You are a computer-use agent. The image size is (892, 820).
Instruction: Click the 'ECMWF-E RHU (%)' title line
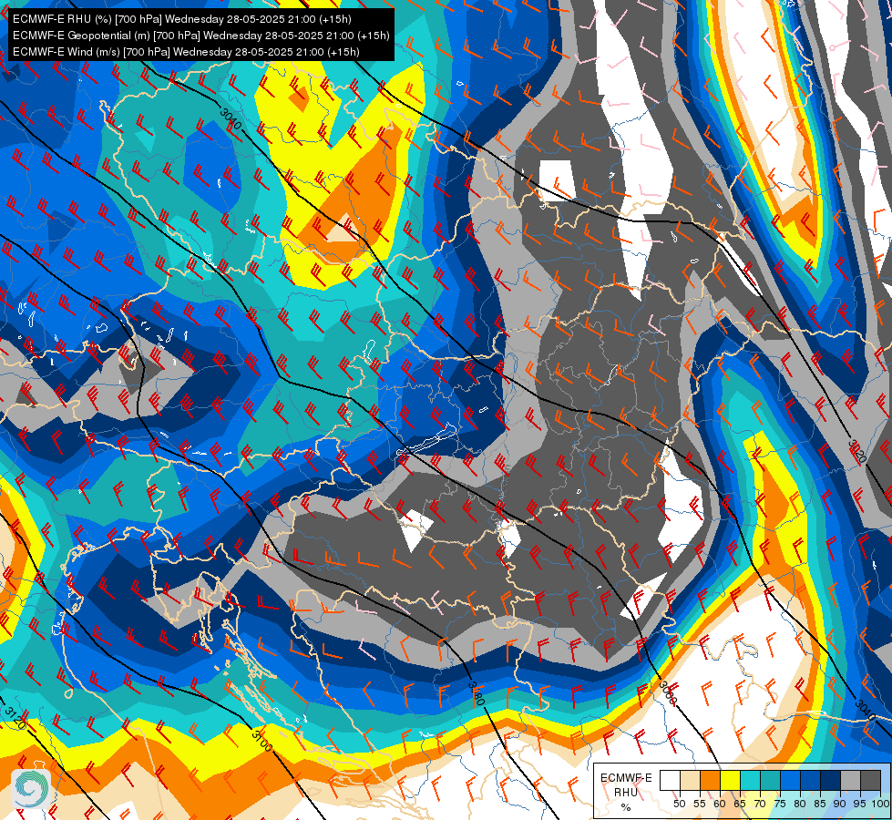(182, 19)
